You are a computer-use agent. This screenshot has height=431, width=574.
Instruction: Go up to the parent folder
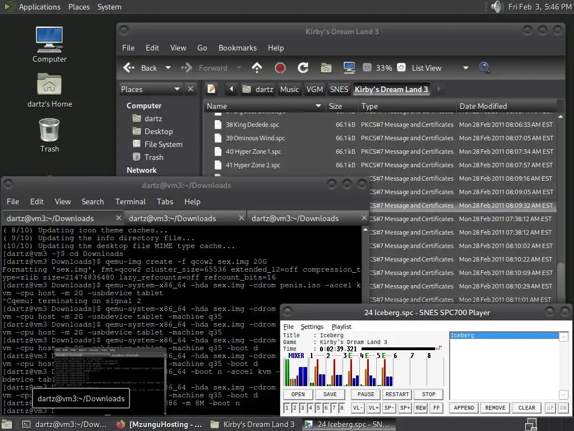(257, 68)
